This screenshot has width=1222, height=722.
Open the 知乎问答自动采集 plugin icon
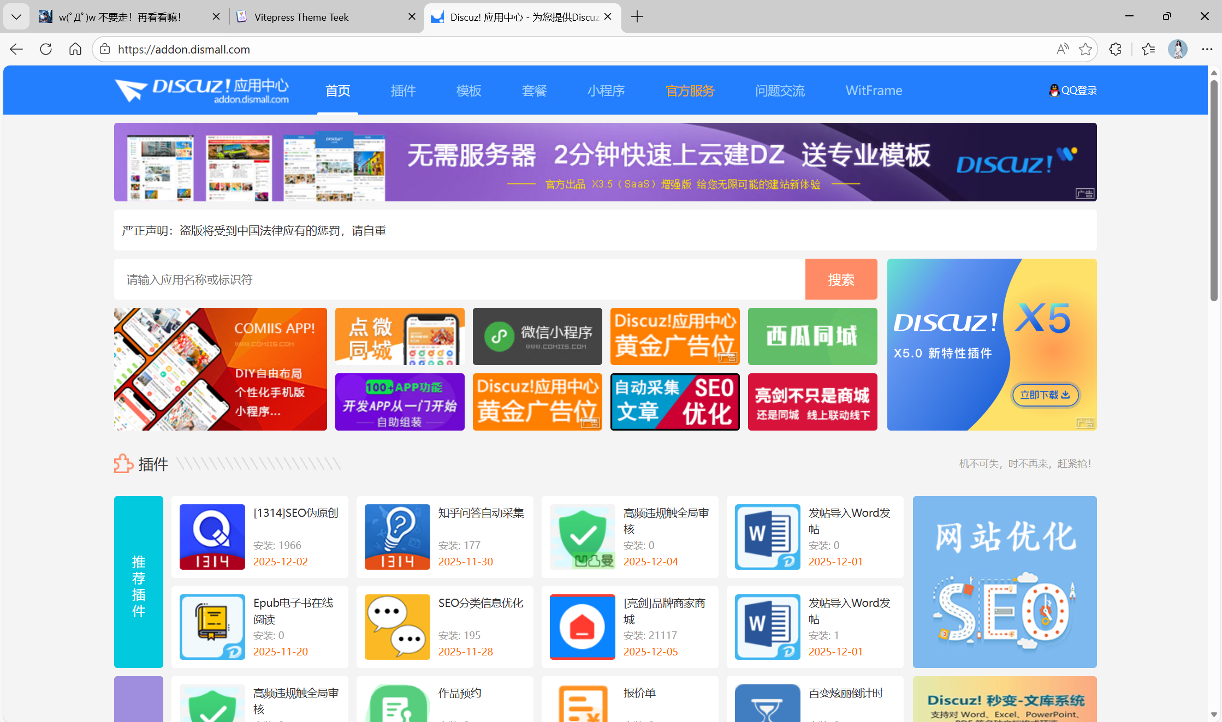click(397, 536)
